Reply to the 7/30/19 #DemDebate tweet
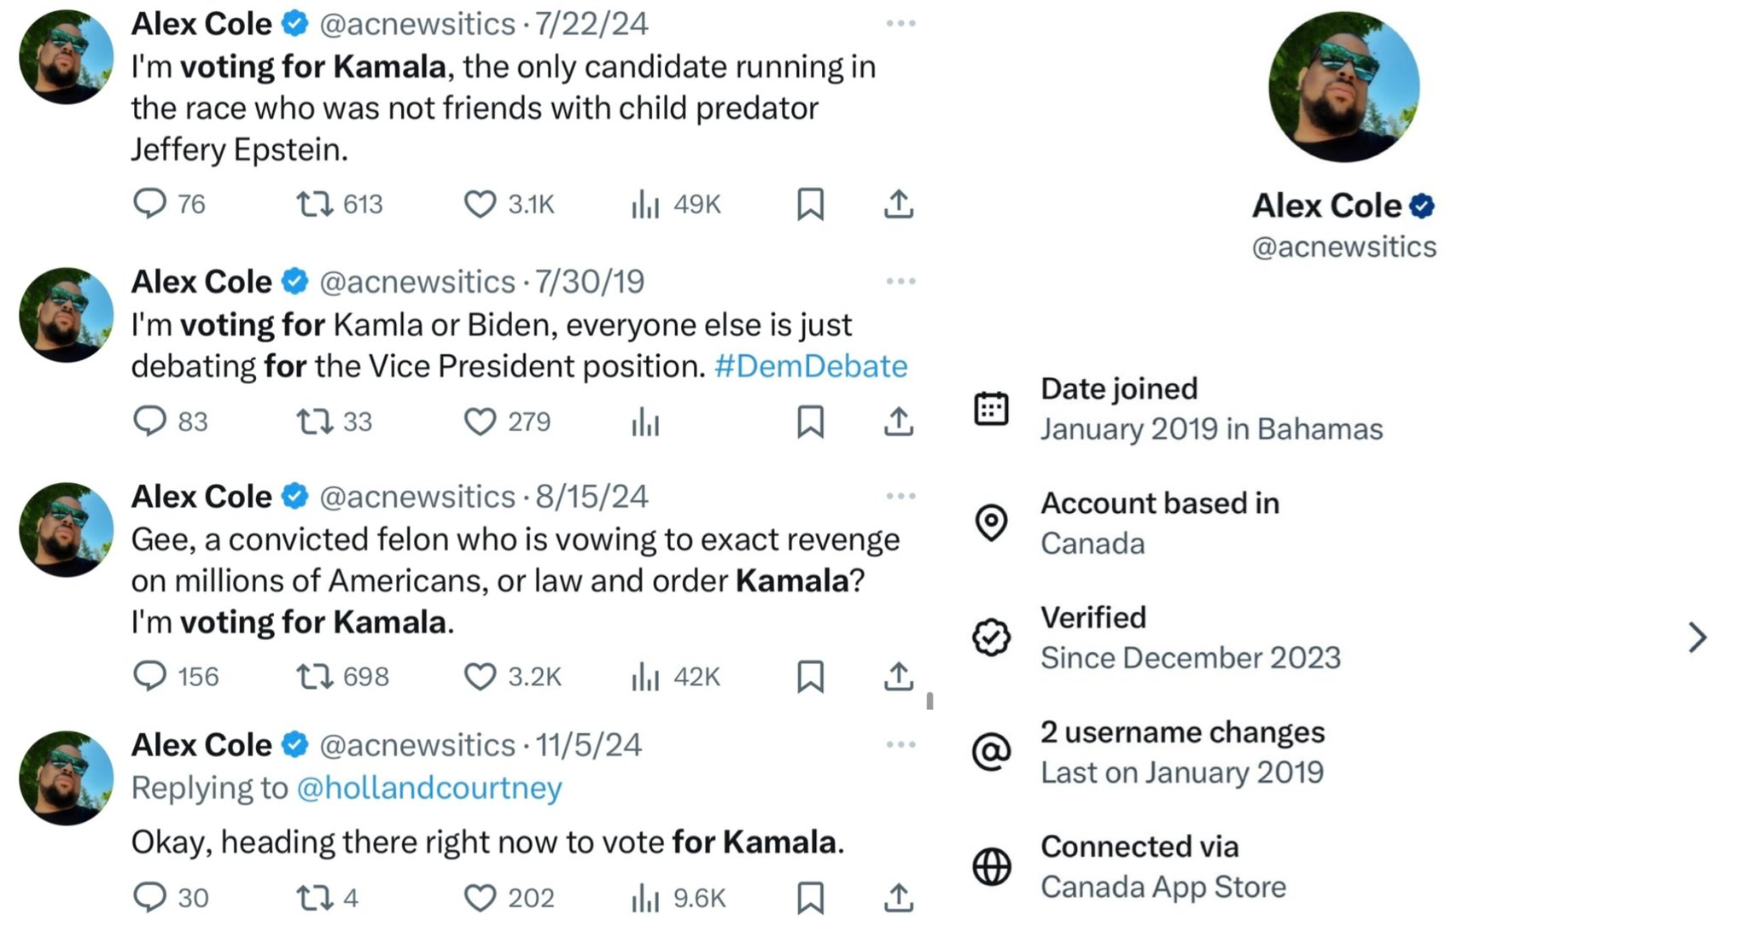 pos(150,422)
